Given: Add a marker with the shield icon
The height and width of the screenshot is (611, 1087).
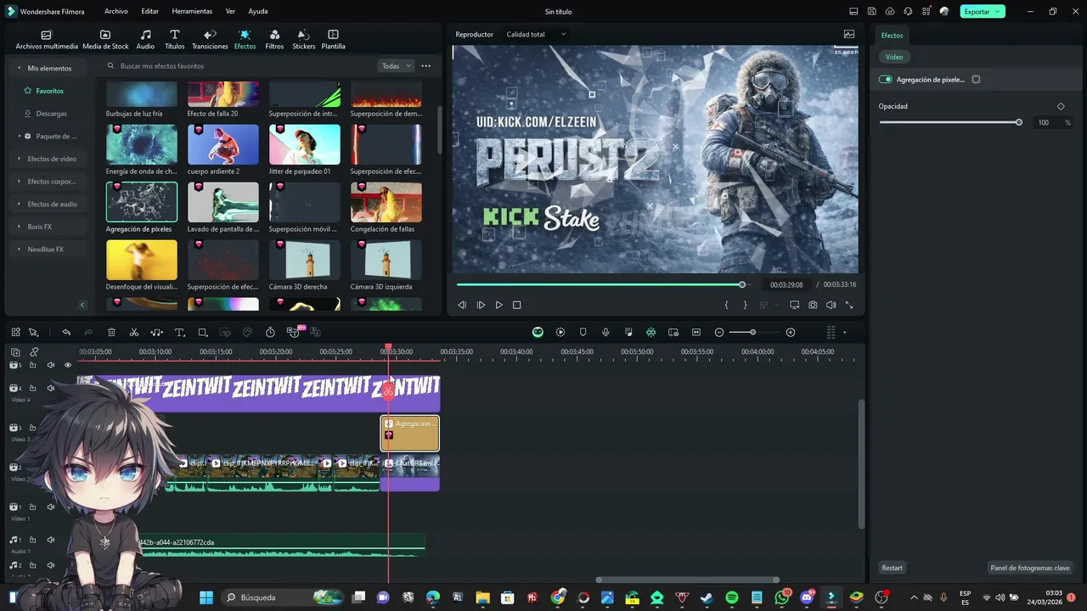Looking at the screenshot, I should coord(583,333).
